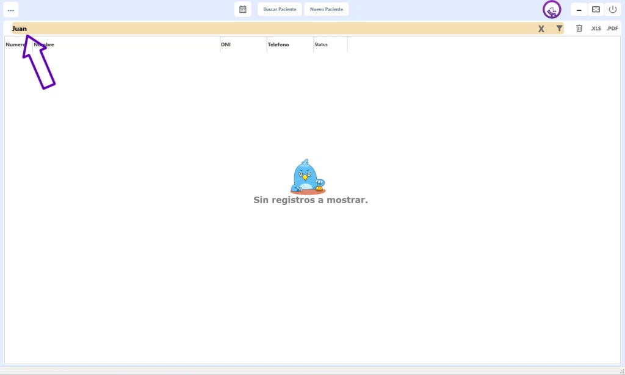Open the funnel filter icon
The image size is (625, 375).
(559, 28)
